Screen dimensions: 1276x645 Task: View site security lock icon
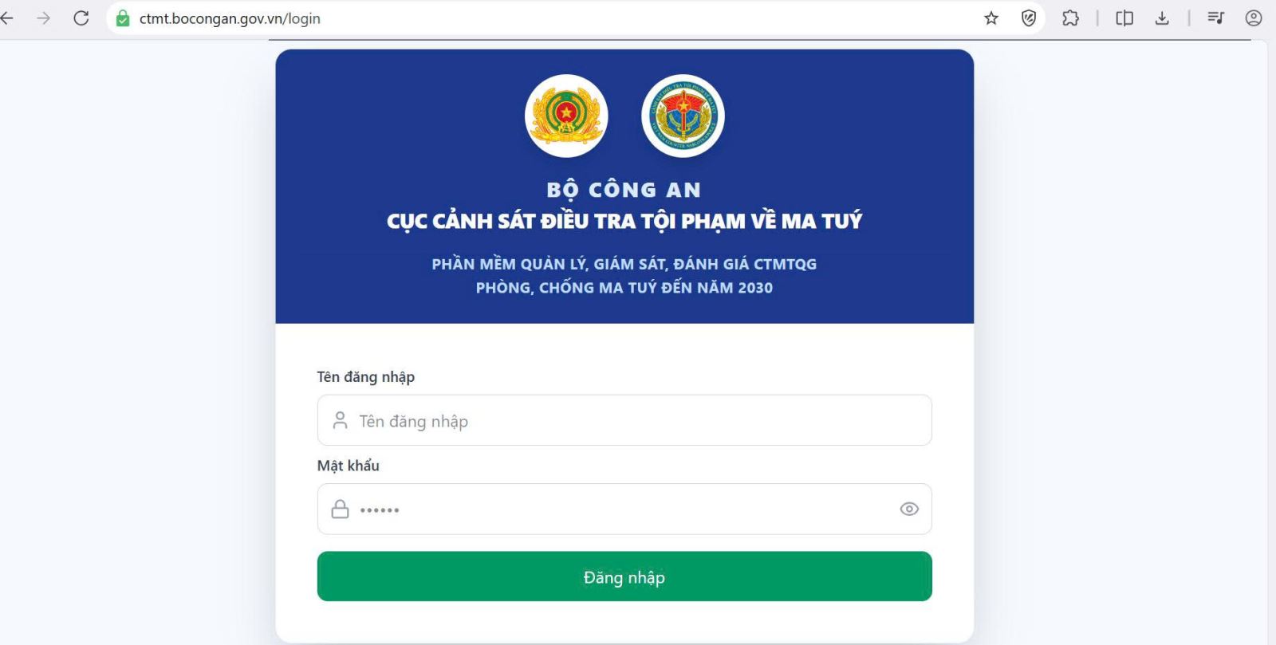(123, 18)
